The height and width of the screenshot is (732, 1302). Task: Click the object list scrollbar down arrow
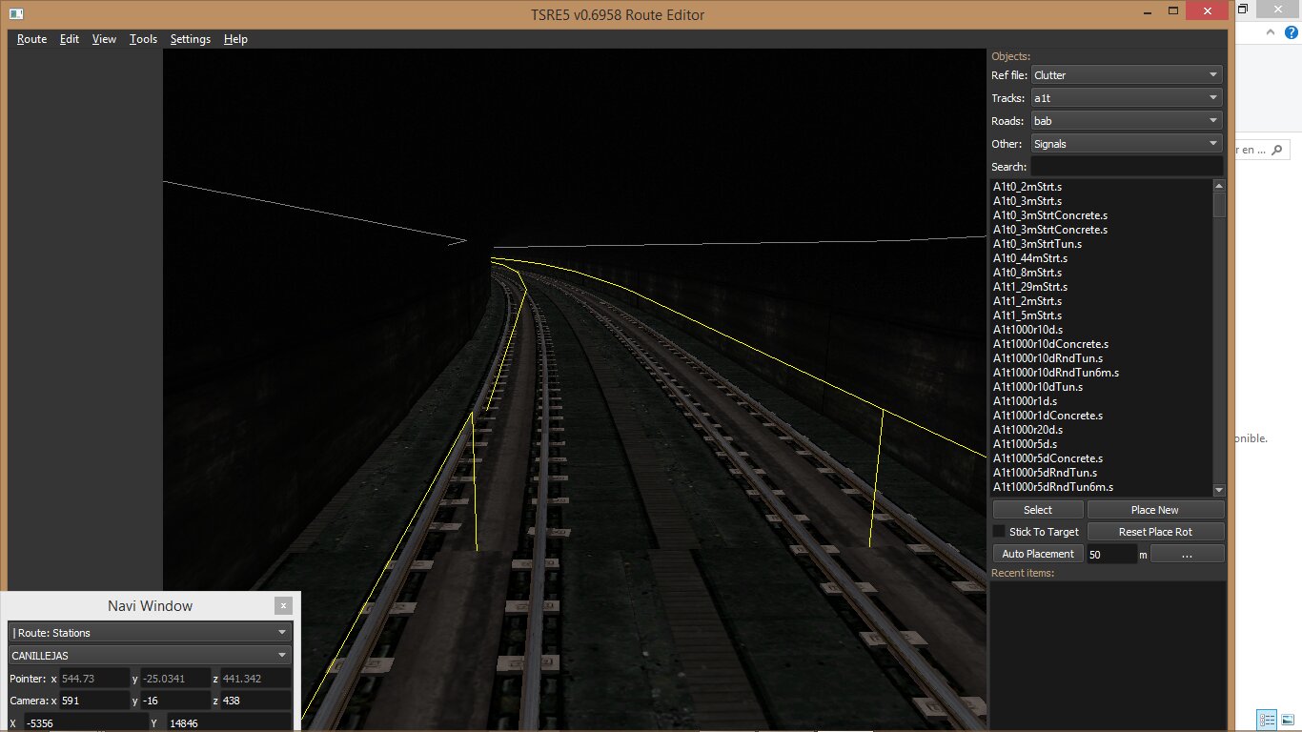[x=1219, y=490]
